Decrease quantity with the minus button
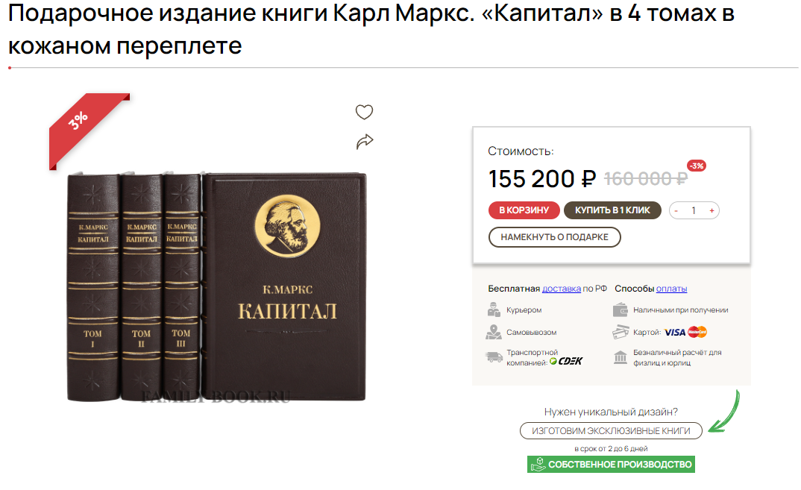The height and width of the screenshot is (490, 801). [676, 210]
